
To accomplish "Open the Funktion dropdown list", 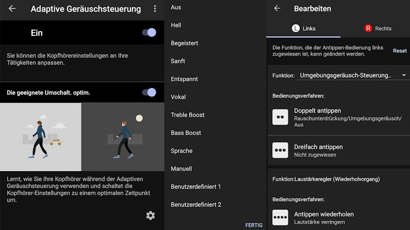I will pos(353,76).
